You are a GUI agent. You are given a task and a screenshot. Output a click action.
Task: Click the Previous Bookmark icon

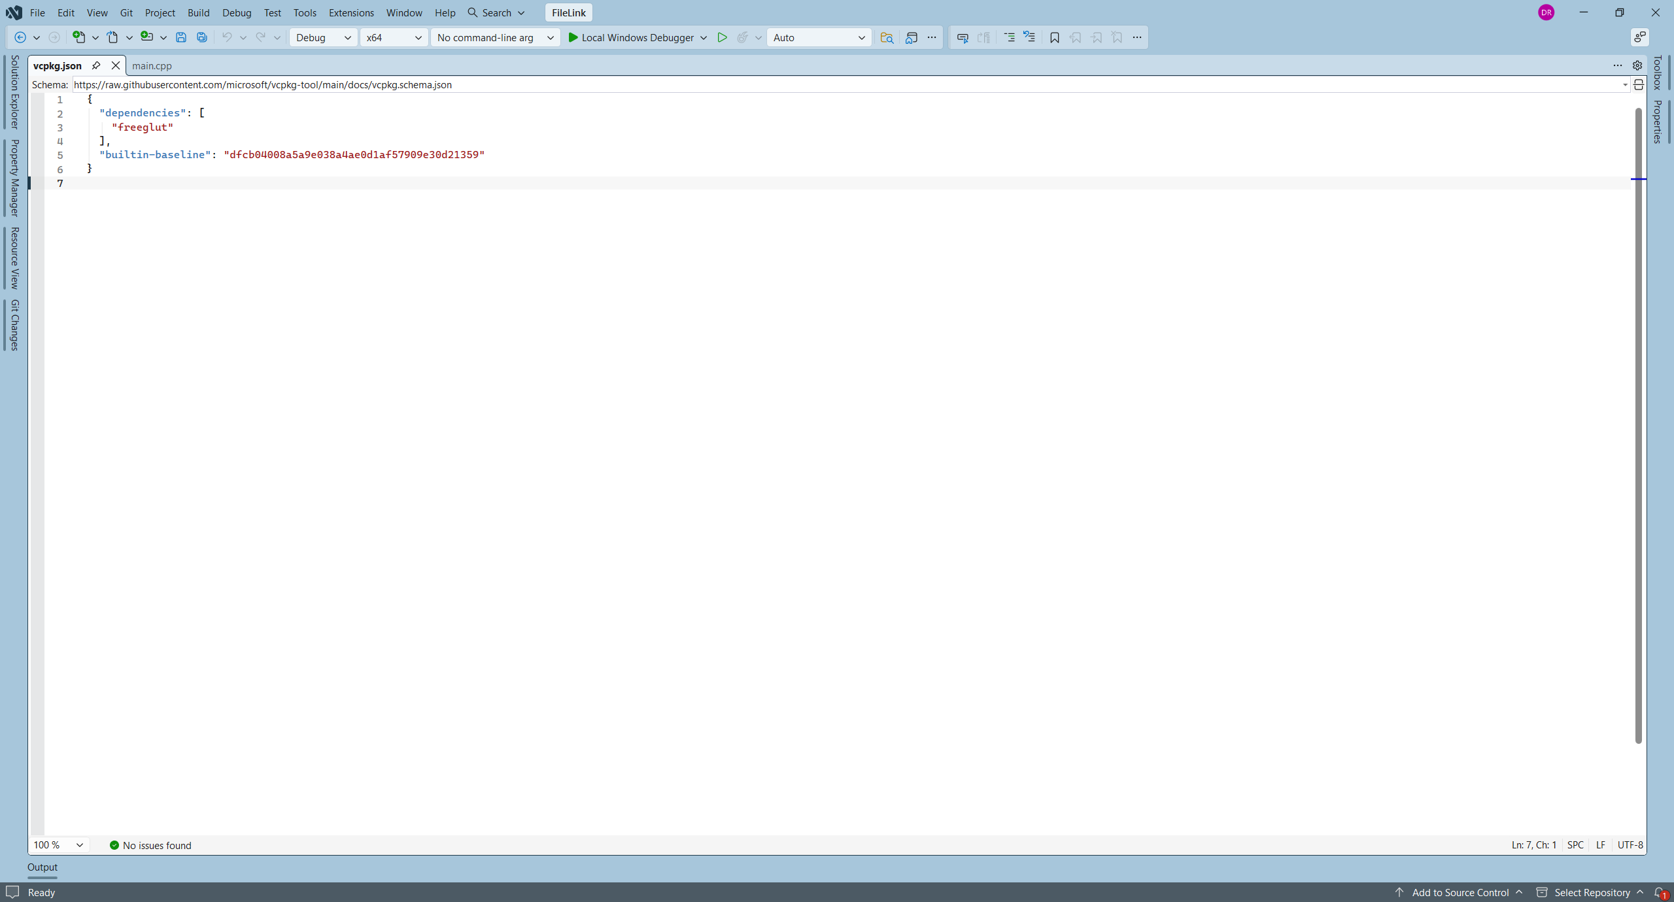pos(1076,38)
